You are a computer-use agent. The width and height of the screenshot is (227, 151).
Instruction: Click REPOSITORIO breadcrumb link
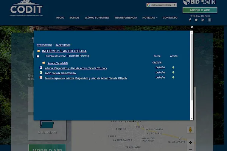pos(44,45)
